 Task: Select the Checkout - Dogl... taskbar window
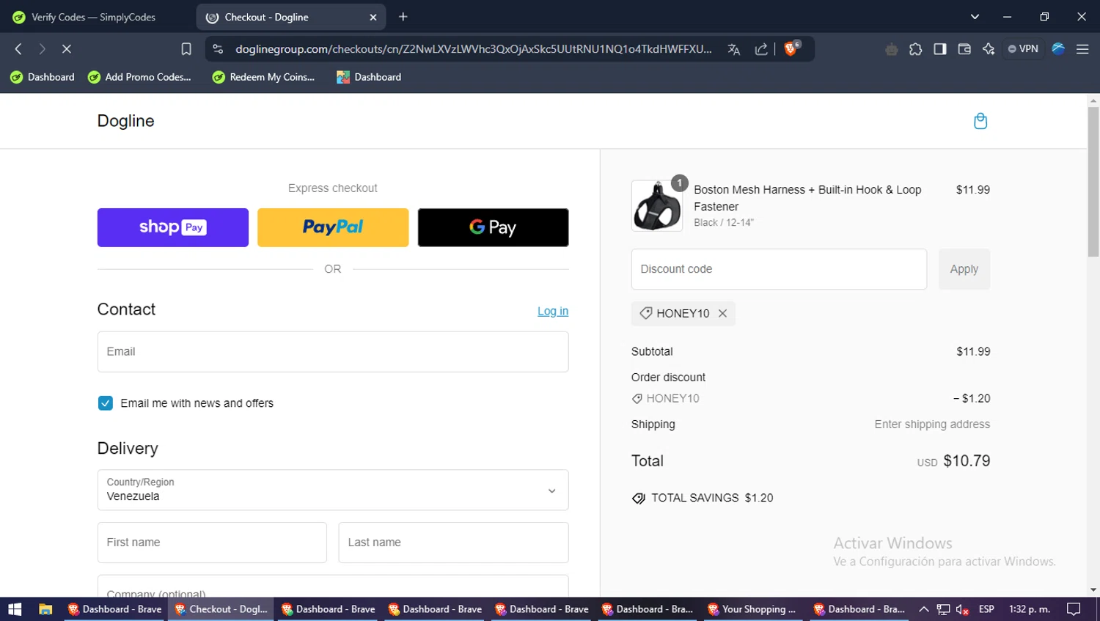221,609
